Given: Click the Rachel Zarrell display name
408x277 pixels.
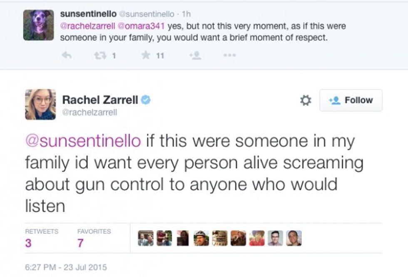Looking at the screenshot, I should coord(100,100).
